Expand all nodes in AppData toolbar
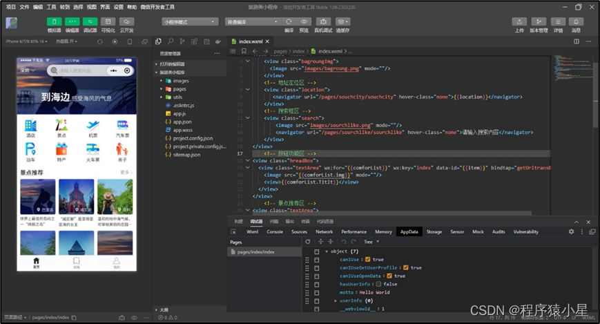The width and height of the screenshot is (600, 324). coord(320,242)
